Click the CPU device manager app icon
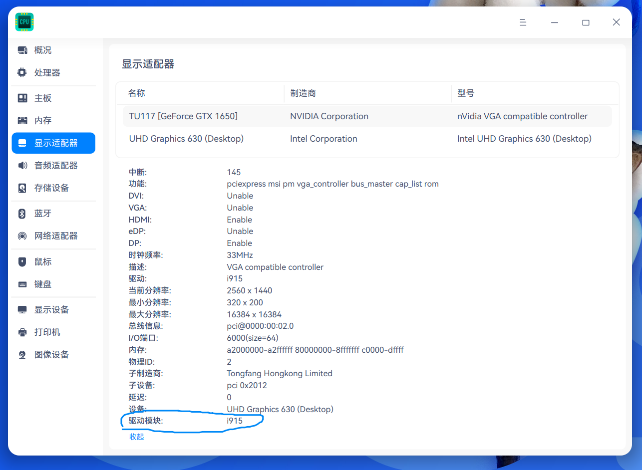 point(24,22)
